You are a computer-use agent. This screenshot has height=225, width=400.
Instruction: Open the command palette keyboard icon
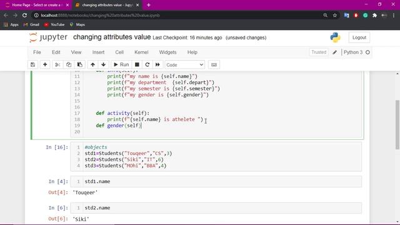point(214,65)
